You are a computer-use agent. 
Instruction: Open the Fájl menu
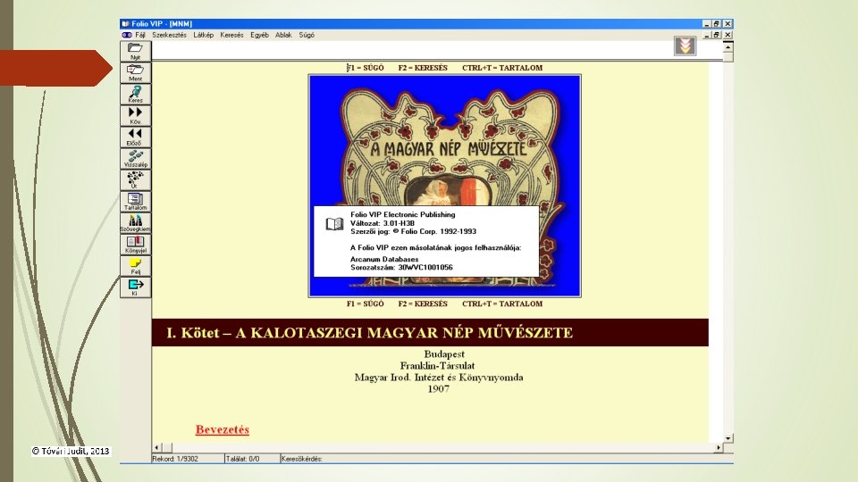[x=140, y=35]
